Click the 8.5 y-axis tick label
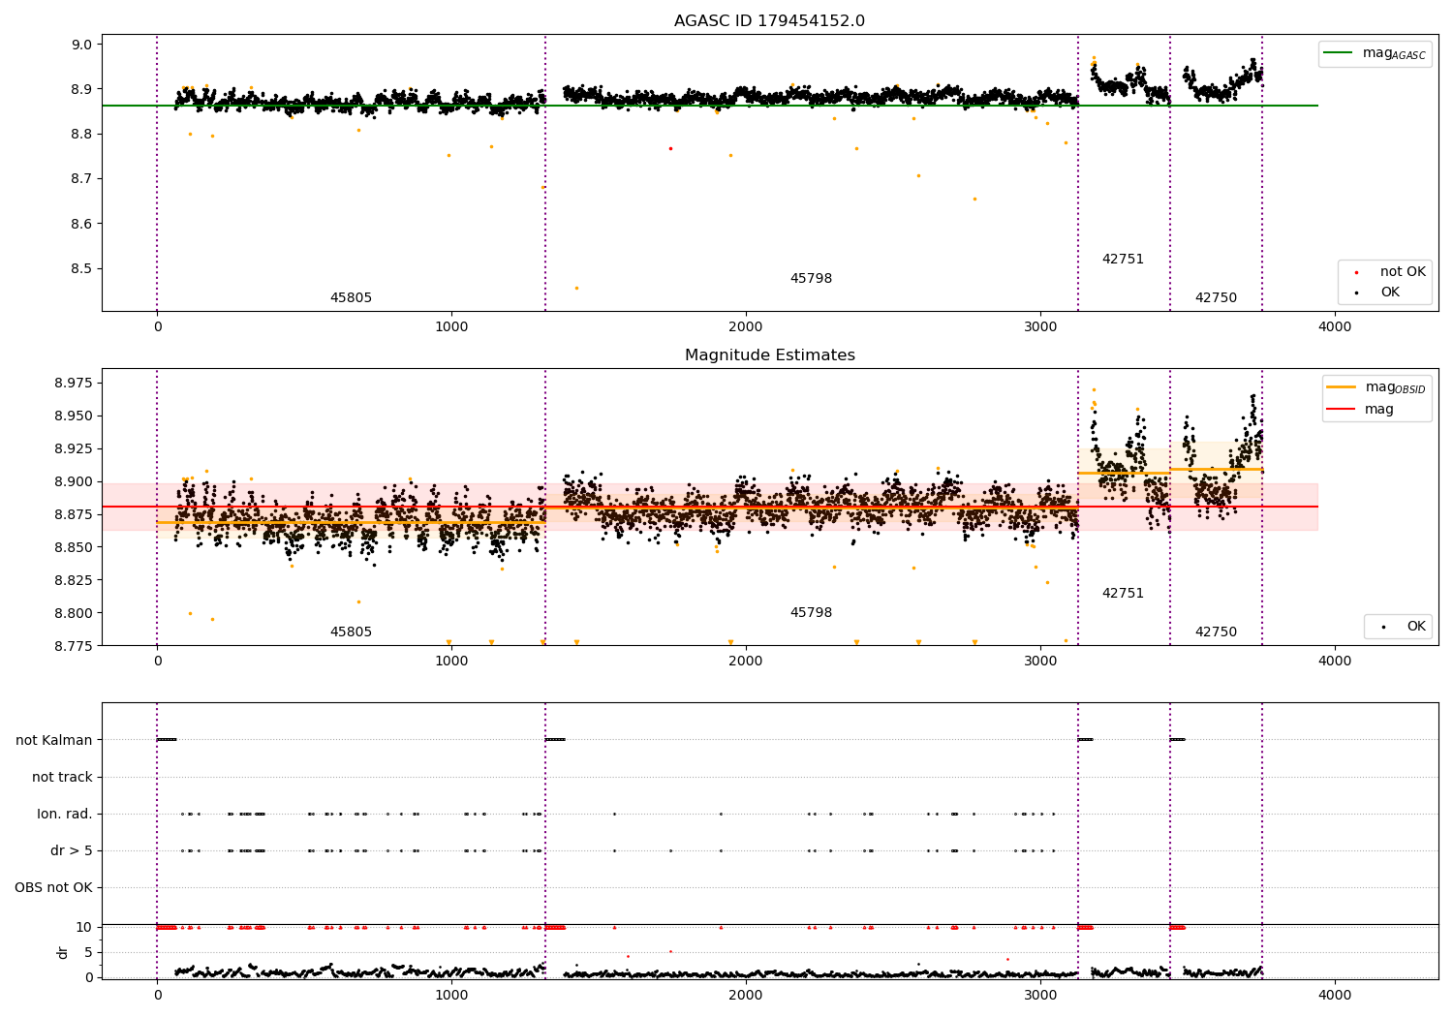Image resolution: width=1453 pixels, height=1017 pixels. 81,269
